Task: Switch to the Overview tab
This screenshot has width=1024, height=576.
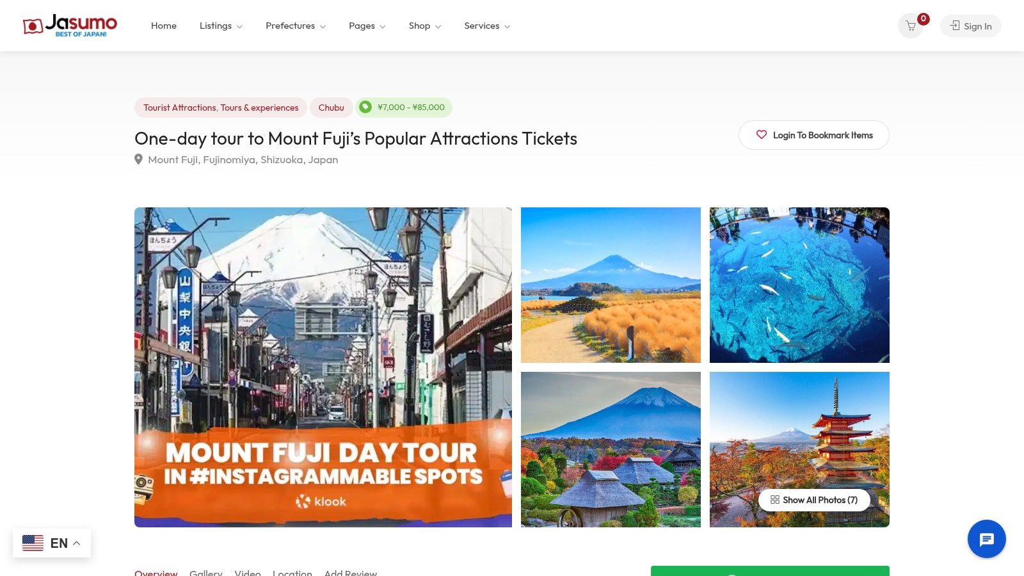Action: [156, 572]
